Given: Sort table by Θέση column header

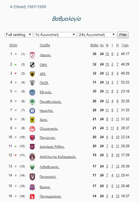Looking at the screenshot, I should coord(13,45).
